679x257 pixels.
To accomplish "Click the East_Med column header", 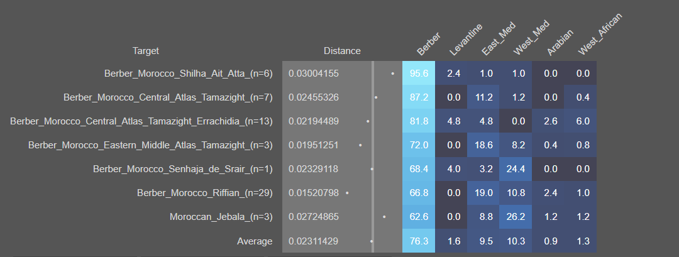I will click(498, 40).
